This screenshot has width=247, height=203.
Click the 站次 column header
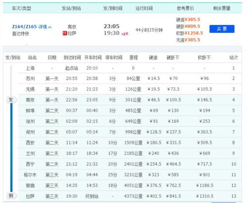(234, 57)
